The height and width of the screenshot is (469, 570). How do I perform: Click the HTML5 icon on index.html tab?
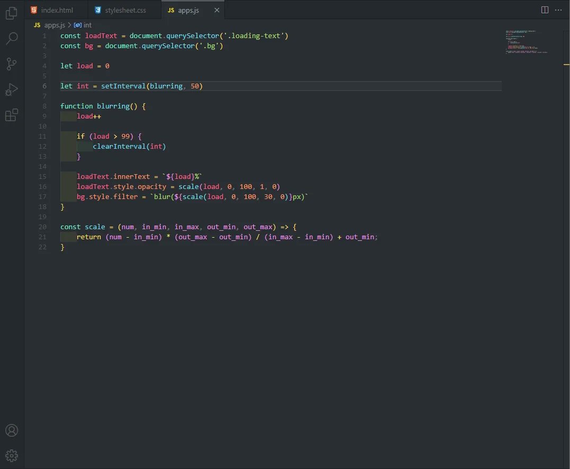coord(34,10)
